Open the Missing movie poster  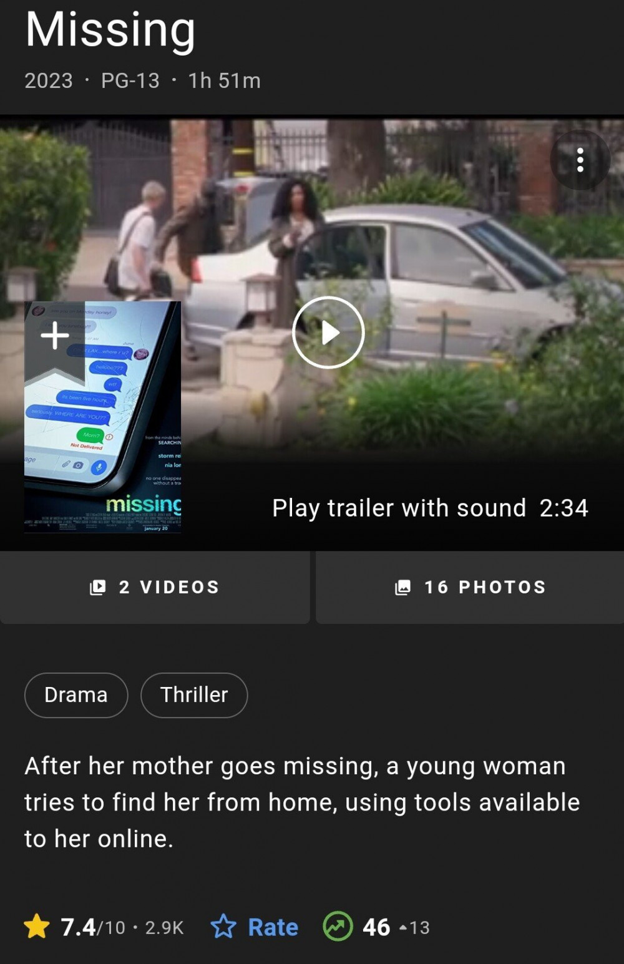[103, 417]
